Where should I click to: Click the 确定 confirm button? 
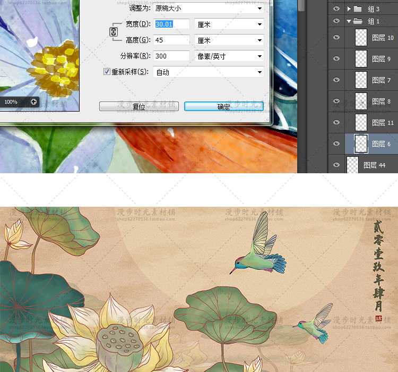(x=224, y=106)
